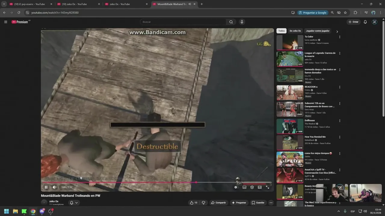This screenshot has height=216, width=385.
Task: Mute tab audio on Mount&Blade tab
Action: [x=189, y=4]
